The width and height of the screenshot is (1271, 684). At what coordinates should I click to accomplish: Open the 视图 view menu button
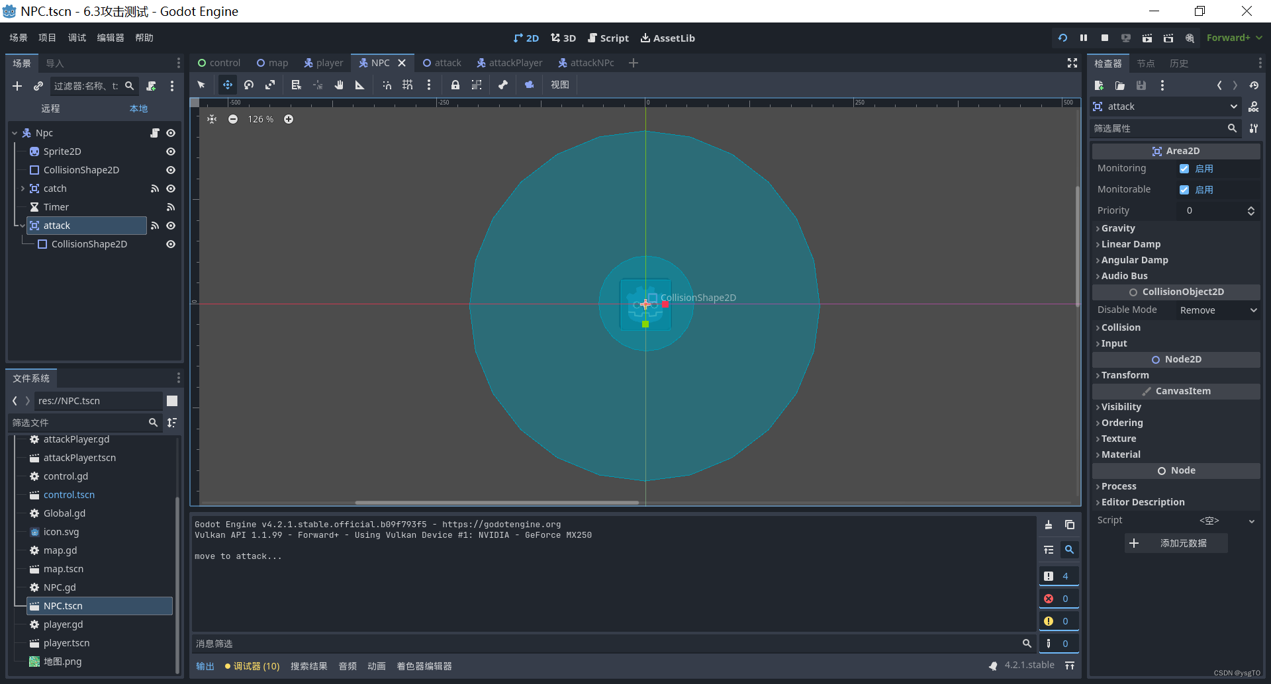click(x=560, y=85)
